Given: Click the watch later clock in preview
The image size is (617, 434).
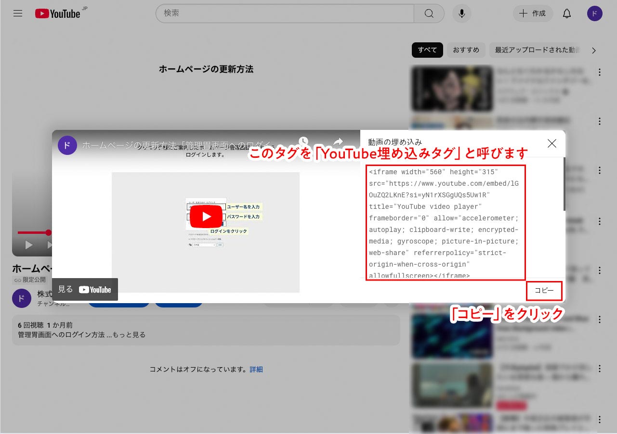Looking at the screenshot, I should 303,141.
